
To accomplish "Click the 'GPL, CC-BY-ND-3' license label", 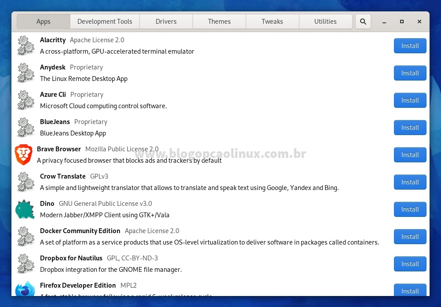I will tap(132, 258).
